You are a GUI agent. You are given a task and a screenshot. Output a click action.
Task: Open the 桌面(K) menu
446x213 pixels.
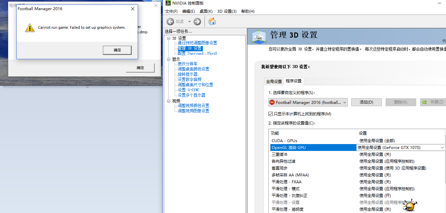(206, 11)
